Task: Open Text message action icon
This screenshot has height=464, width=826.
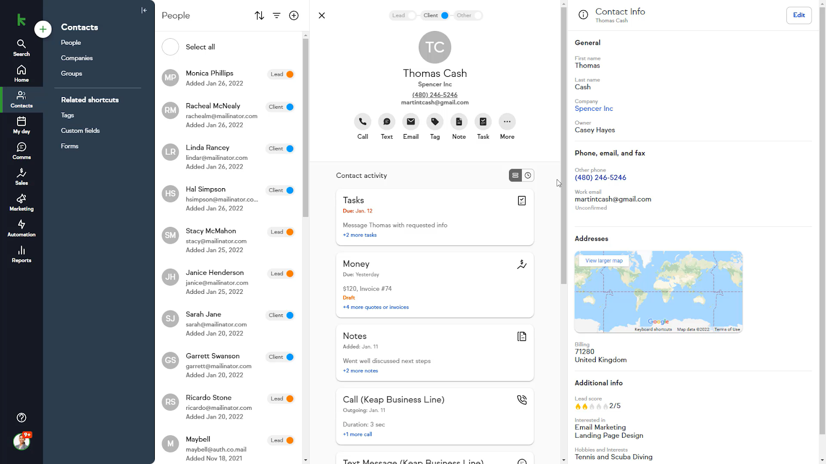Action: 387,122
